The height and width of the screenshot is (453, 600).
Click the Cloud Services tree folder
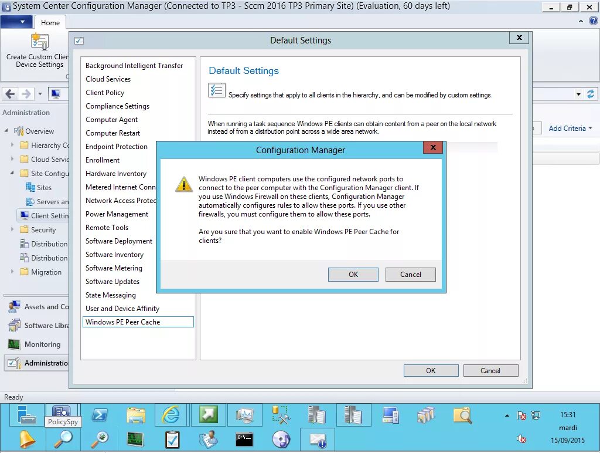click(44, 159)
